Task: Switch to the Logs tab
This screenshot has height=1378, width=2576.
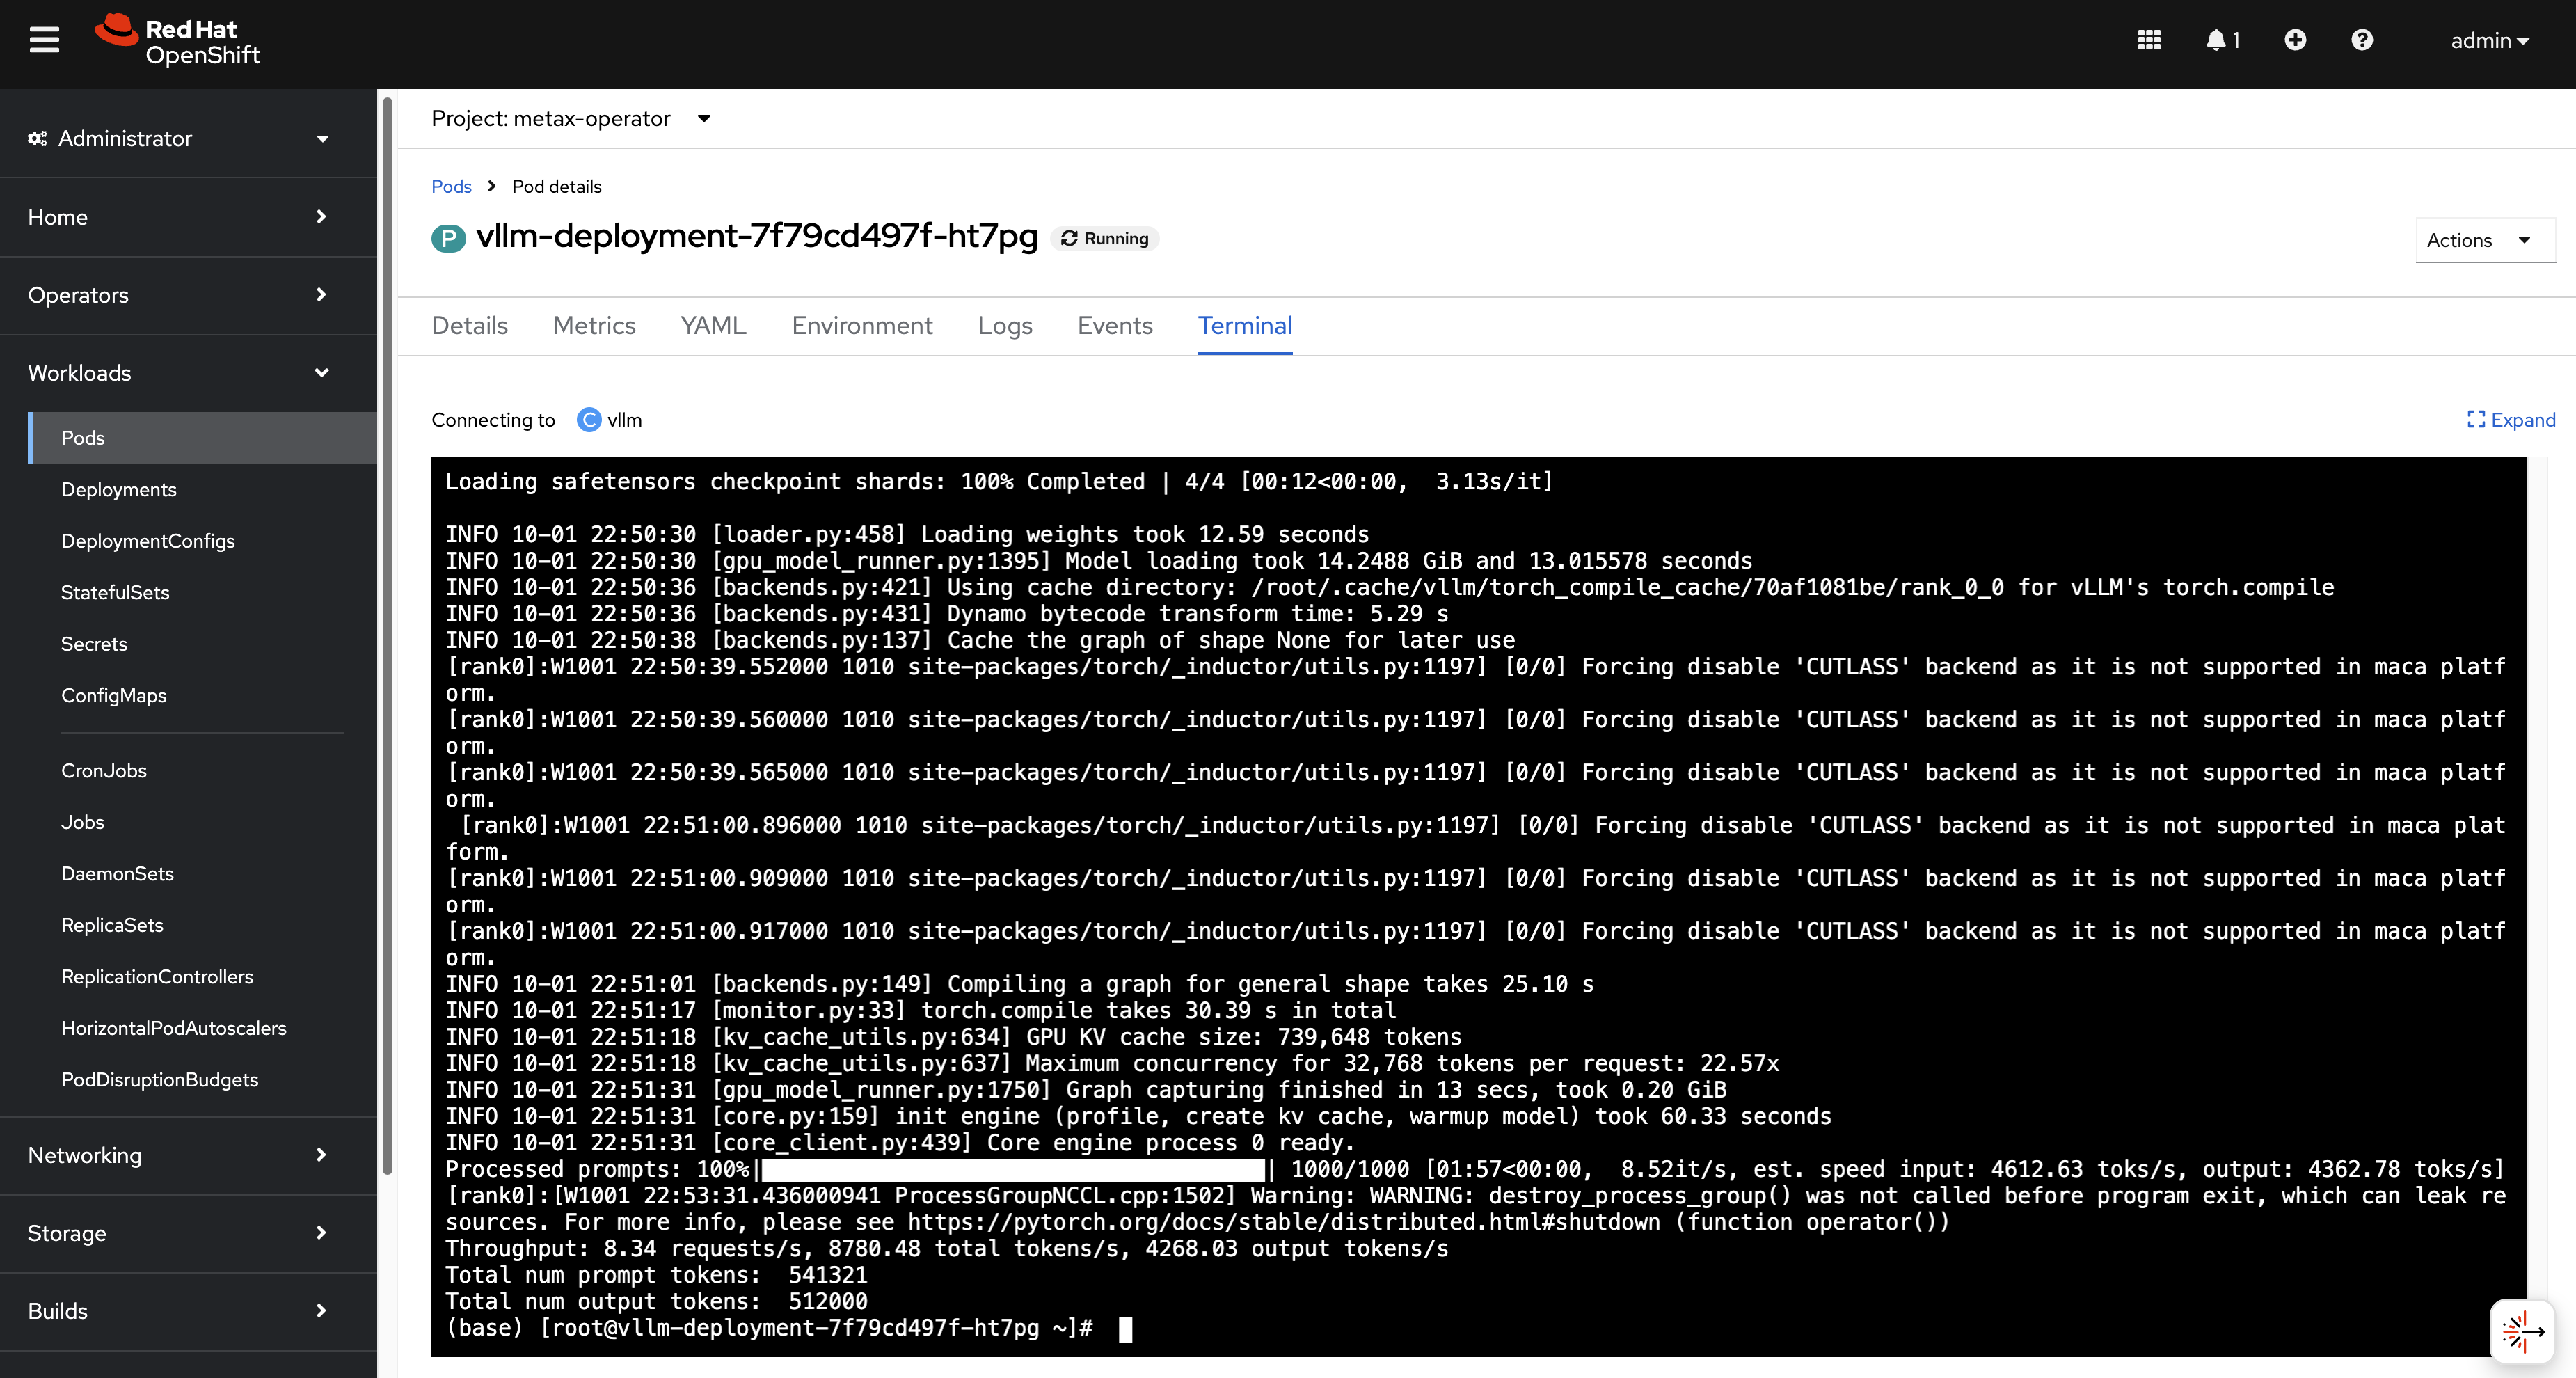Action: pyautogui.click(x=1004, y=326)
